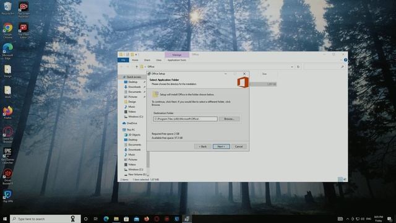The width and height of the screenshot is (396, 223).
Task: Click the ENG language indicator
Action: [369, 219]
